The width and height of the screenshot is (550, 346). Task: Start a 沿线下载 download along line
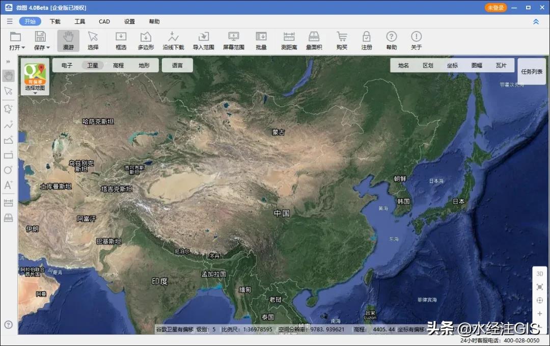173,40
